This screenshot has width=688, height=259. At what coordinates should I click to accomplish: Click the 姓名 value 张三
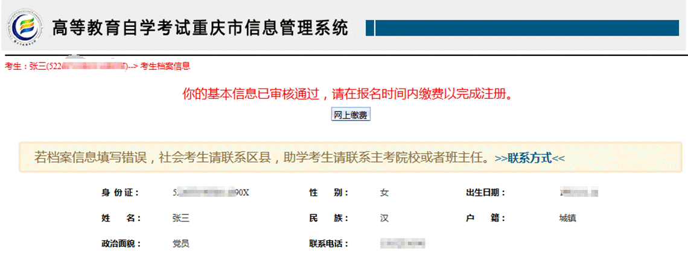click(x=181, y=218)
